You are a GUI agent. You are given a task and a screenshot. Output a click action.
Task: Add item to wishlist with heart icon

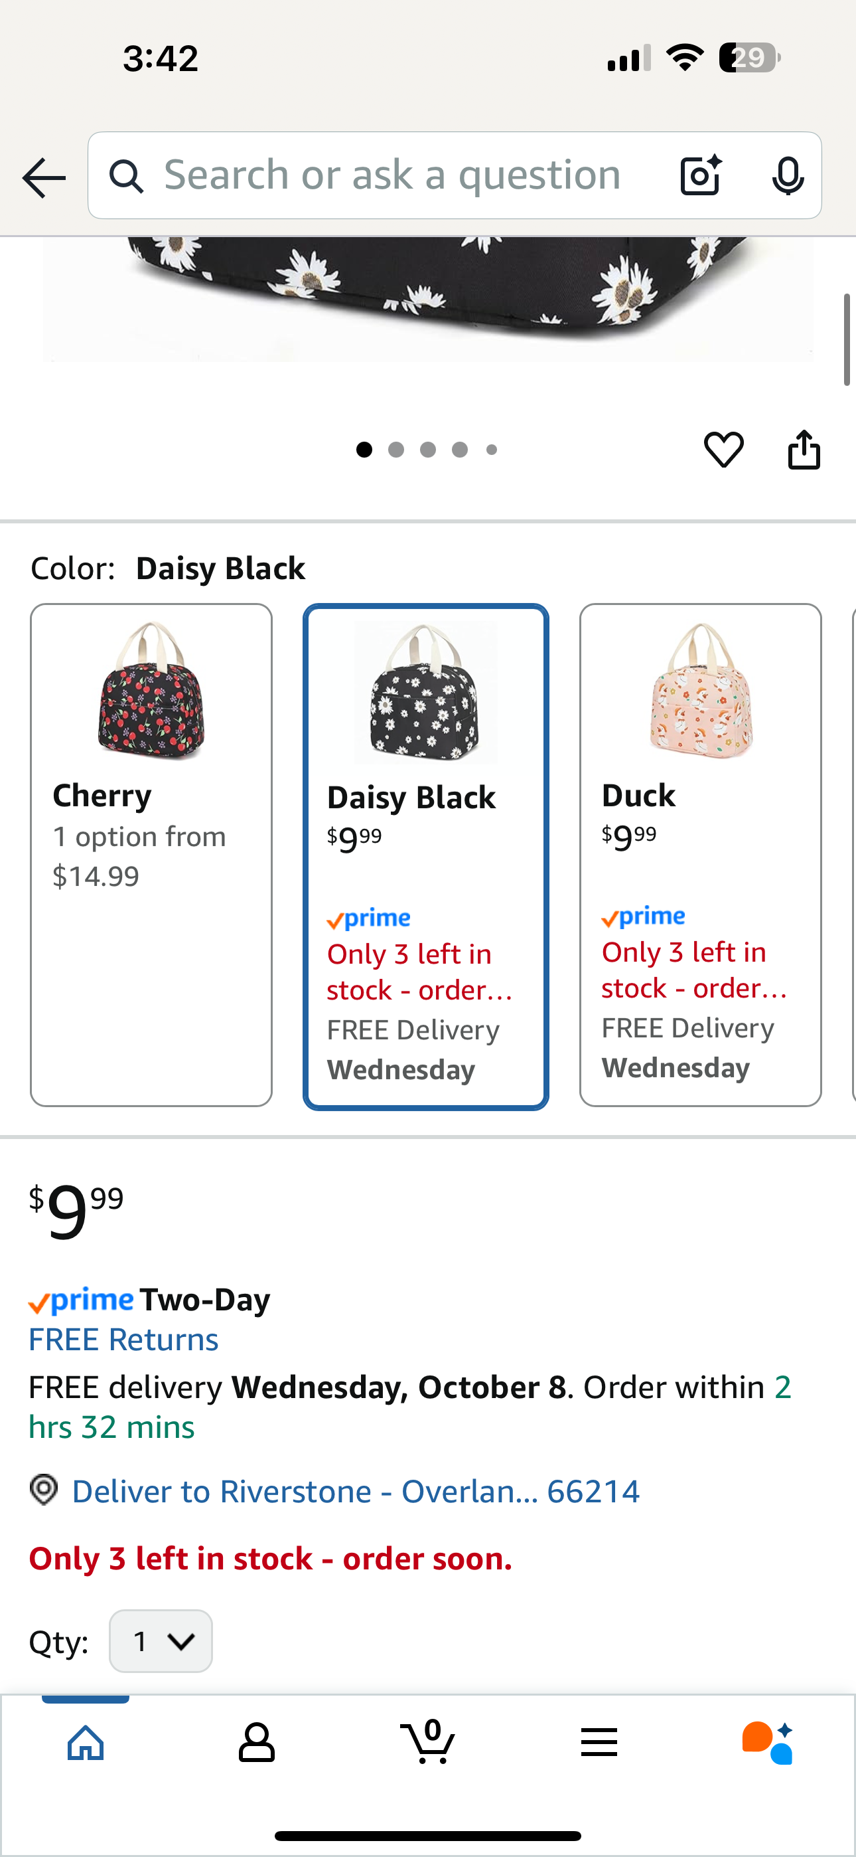point(723,450)
